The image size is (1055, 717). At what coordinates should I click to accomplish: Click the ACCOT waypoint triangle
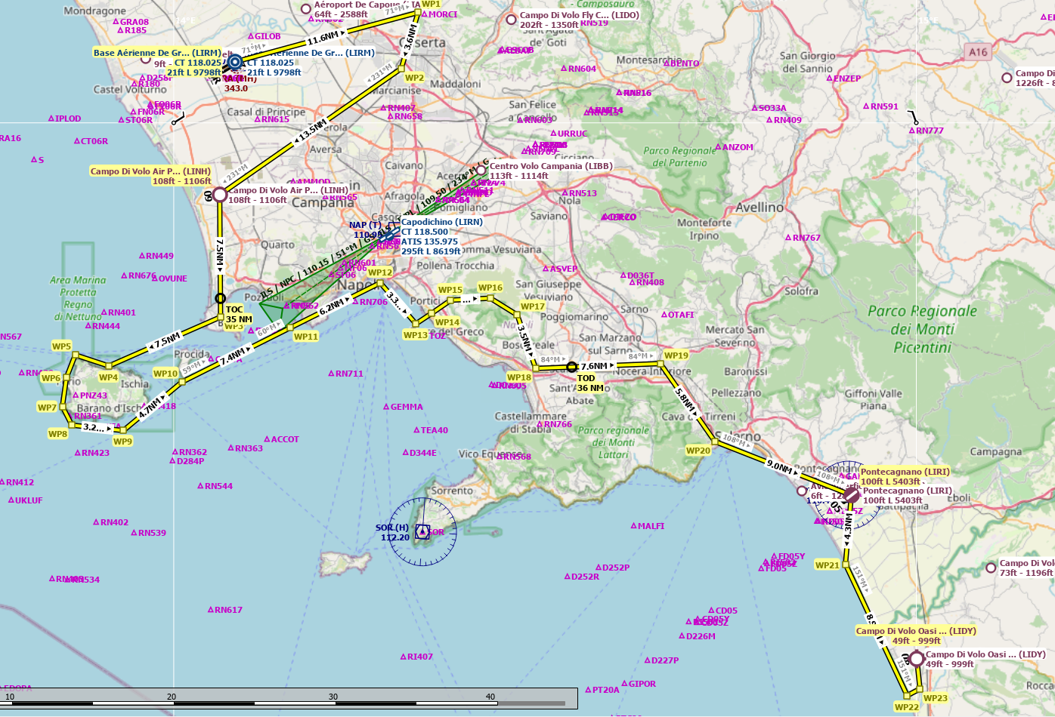(x=267, y=439)
